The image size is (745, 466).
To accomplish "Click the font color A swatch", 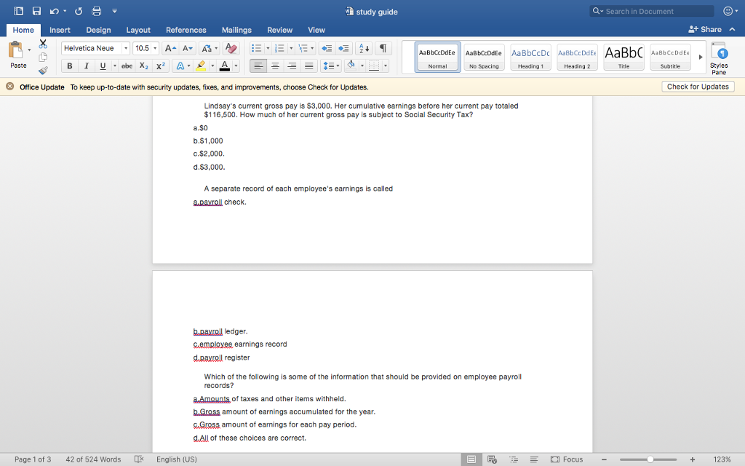I will 225,66.
